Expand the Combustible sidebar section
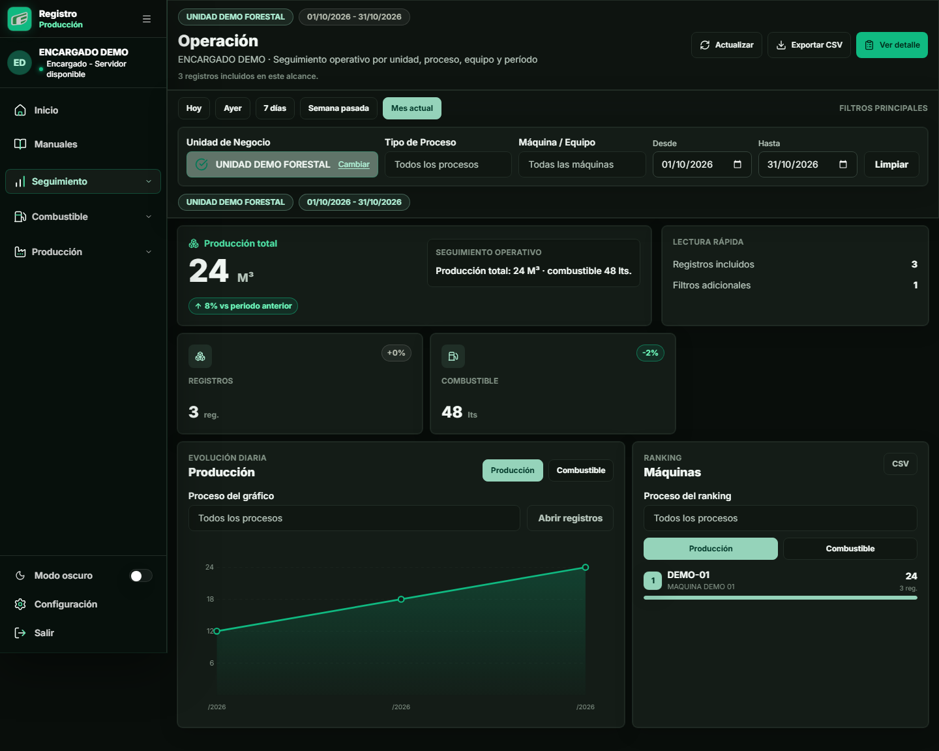Image resolution: width=939 pixels, height=751 pixels. (83, 217)
